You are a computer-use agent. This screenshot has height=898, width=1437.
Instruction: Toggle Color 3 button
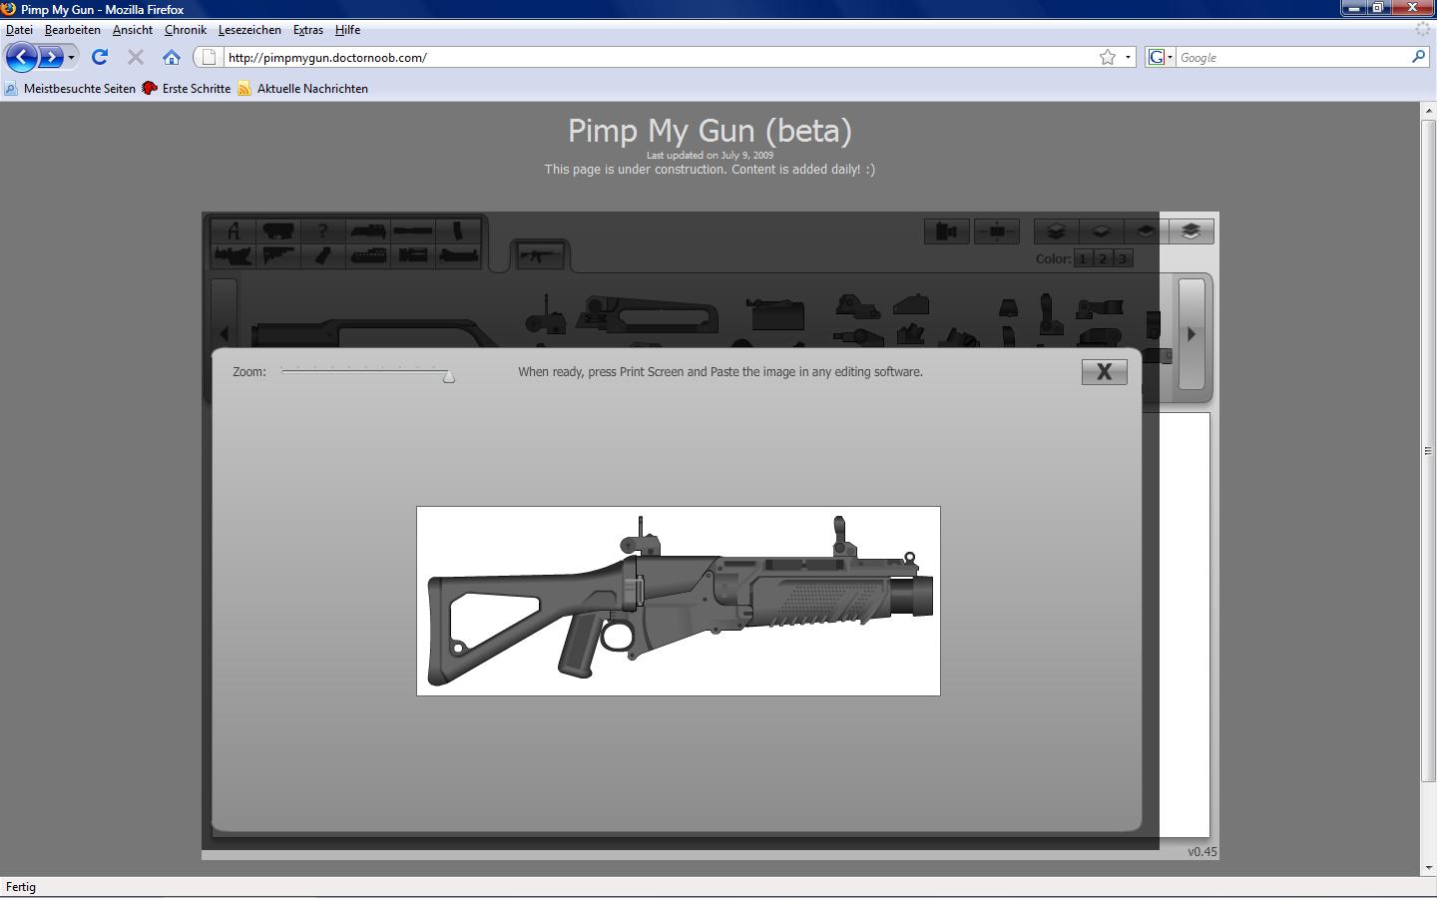coord(1122,258)
